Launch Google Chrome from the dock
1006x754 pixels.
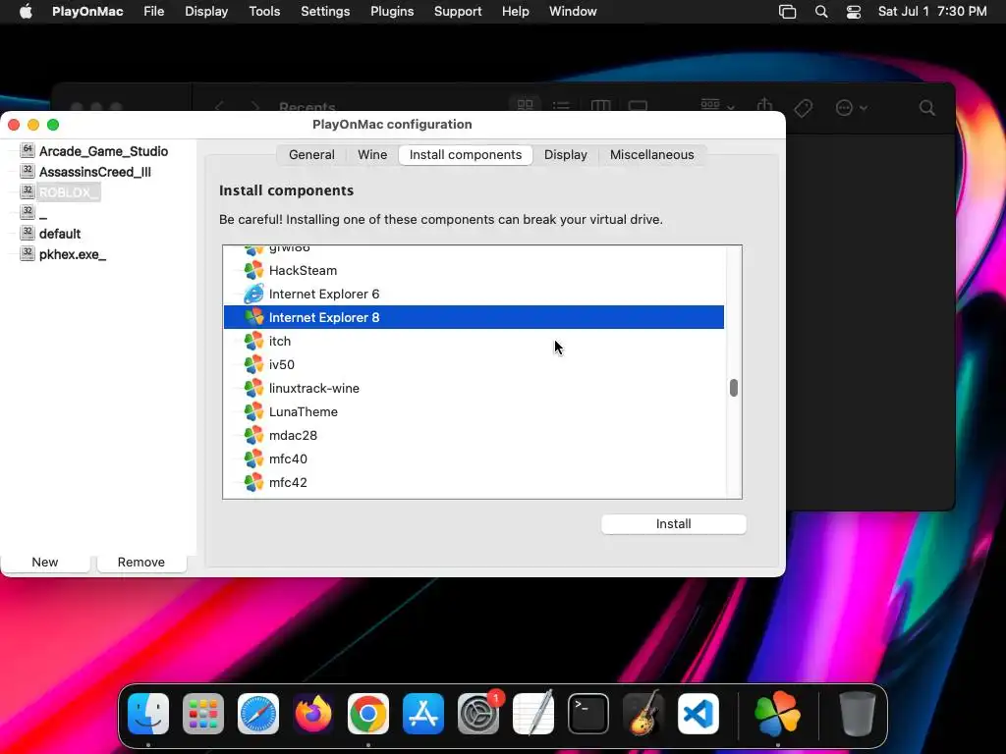point(368,714)
